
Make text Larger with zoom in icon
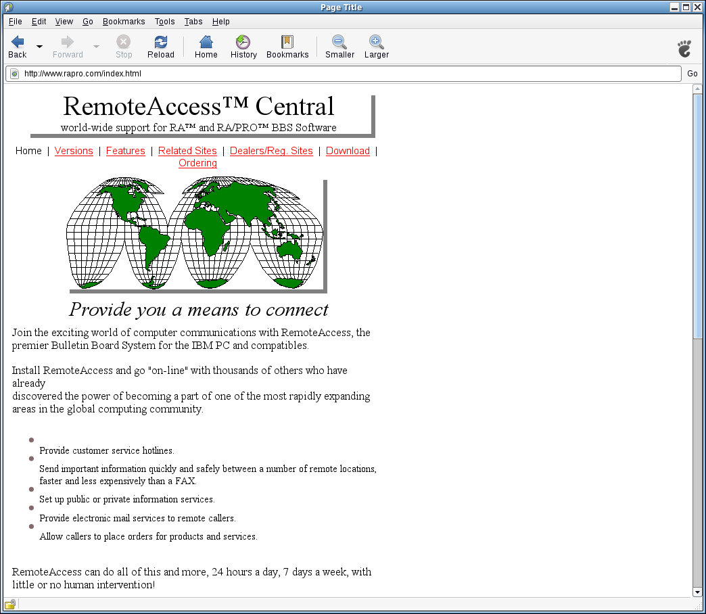377,42
